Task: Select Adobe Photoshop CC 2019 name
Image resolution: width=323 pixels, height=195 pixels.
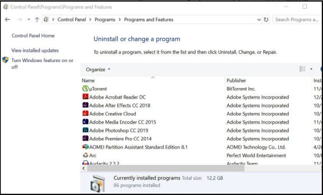Action: click(x=119, y=130)
